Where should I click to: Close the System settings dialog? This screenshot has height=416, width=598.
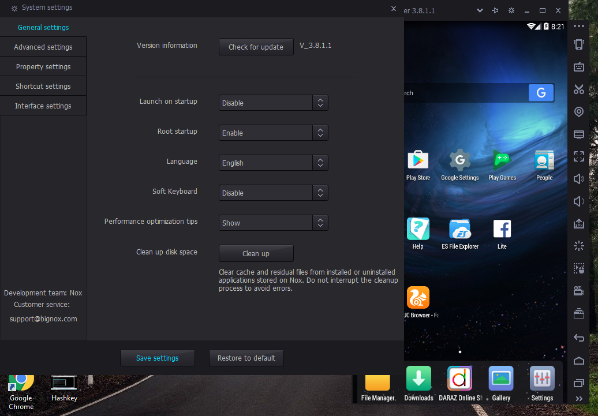point(394,9)
